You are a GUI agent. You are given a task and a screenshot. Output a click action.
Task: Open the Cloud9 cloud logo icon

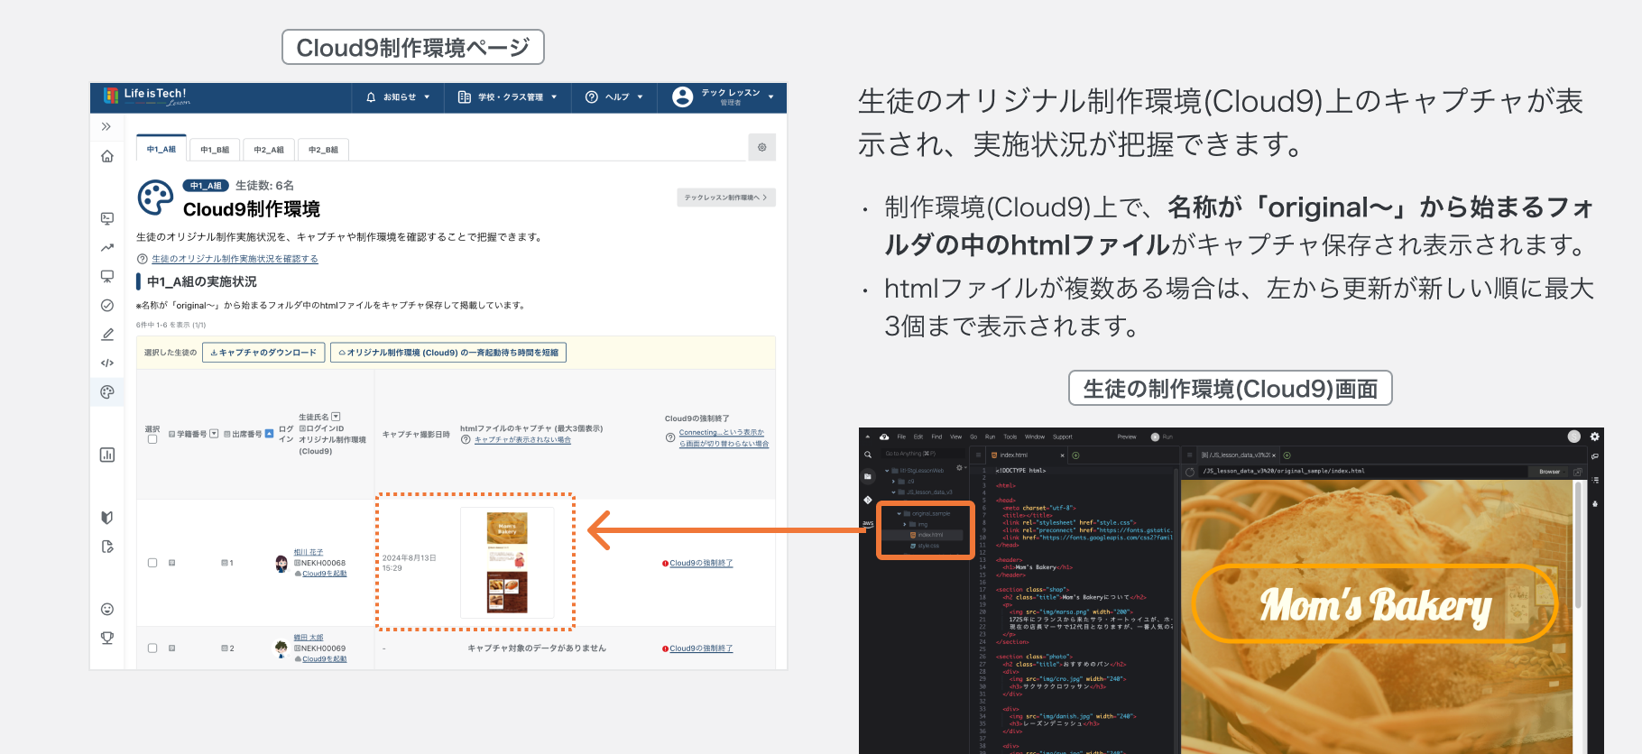coord(884,437)
